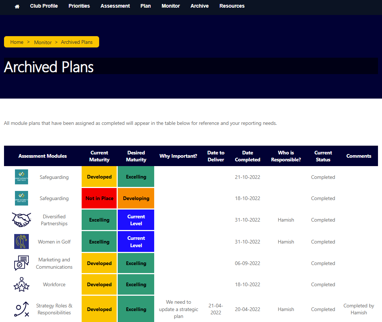The height and width of the screenshot is (322, 382).
Task: Click the Marketing and Communications speech bubble icon
Action: 21,263
